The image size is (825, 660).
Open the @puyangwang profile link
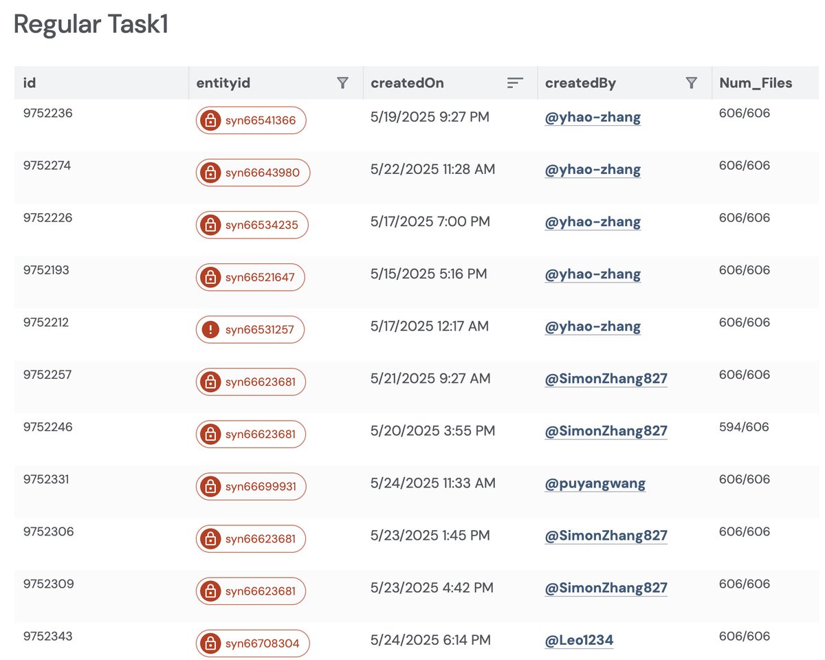pos(595,483)
